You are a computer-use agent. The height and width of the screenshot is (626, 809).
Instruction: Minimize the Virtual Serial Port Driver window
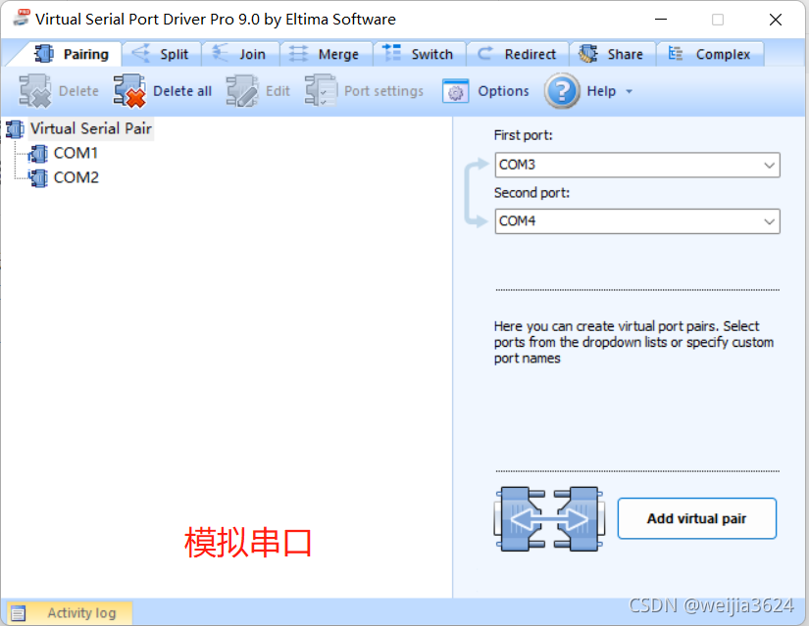pos(661,20)
